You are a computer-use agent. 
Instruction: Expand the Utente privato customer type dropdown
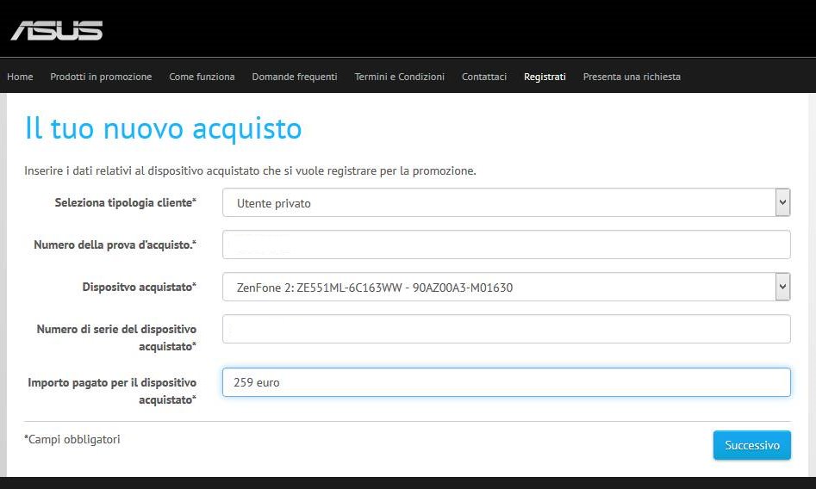506,203
